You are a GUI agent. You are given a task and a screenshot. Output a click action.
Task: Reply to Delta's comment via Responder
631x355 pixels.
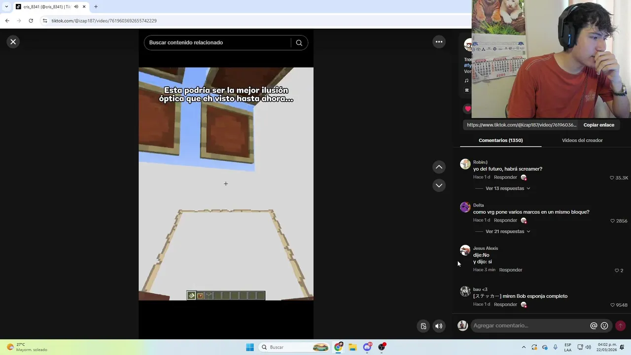click(505, 220)
